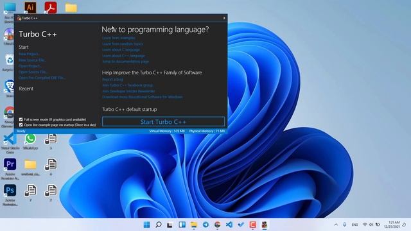Open File Explorer from taskbar
This screenshot has height=231, width=411.
pos(194,225)
